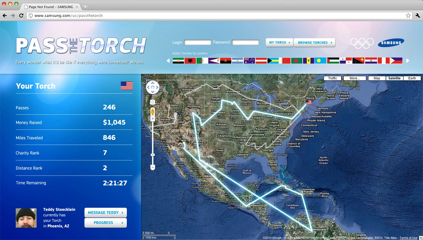Image resolution: width=423 pixels, height=240 pixels.
Task: Pan the map right with the arrow control
Action: click(157, 88)
